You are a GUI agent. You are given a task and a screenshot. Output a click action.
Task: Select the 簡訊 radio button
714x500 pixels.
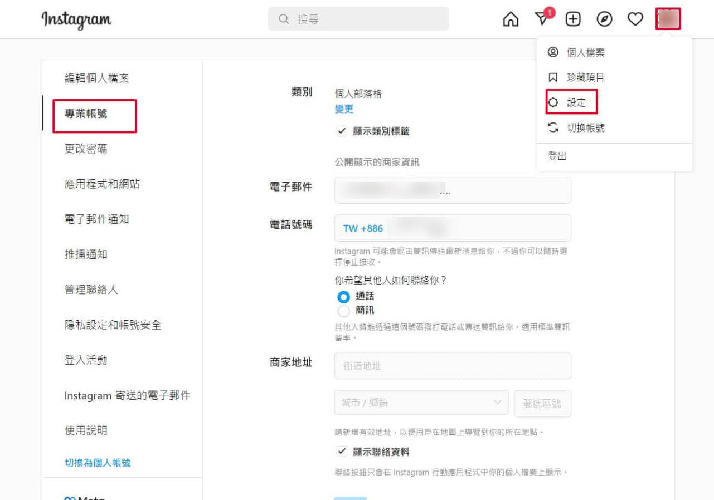coord(343,312)
